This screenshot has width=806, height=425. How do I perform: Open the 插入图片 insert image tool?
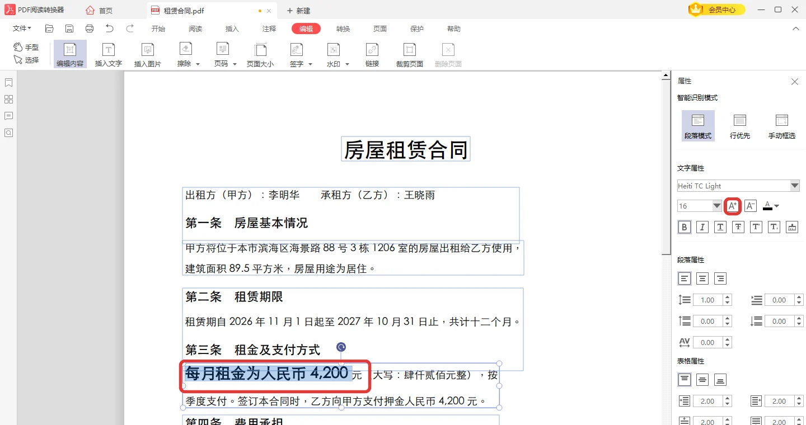(148, 54)
